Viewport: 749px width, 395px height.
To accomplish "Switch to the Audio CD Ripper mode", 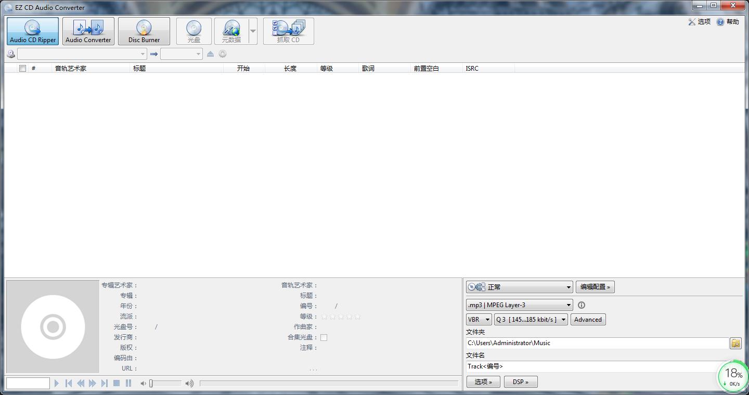I will [33, 31].
